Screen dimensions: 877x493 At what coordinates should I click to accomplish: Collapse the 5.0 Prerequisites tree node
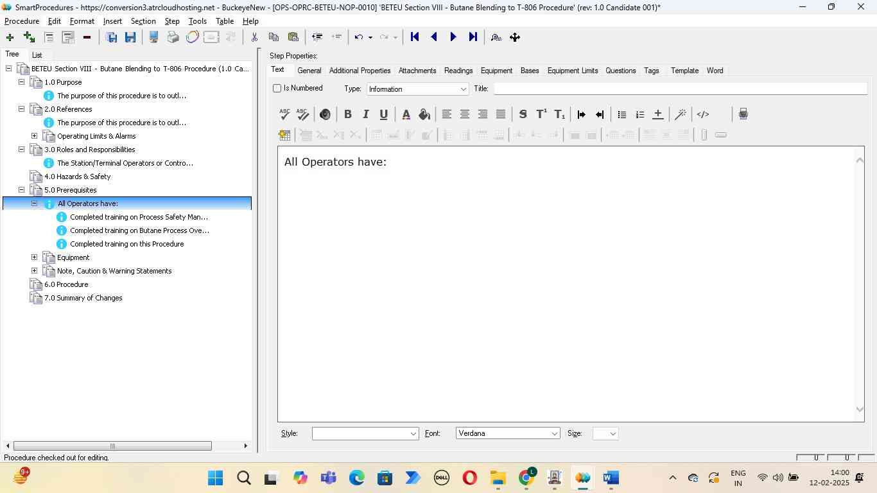click(21, 190)
